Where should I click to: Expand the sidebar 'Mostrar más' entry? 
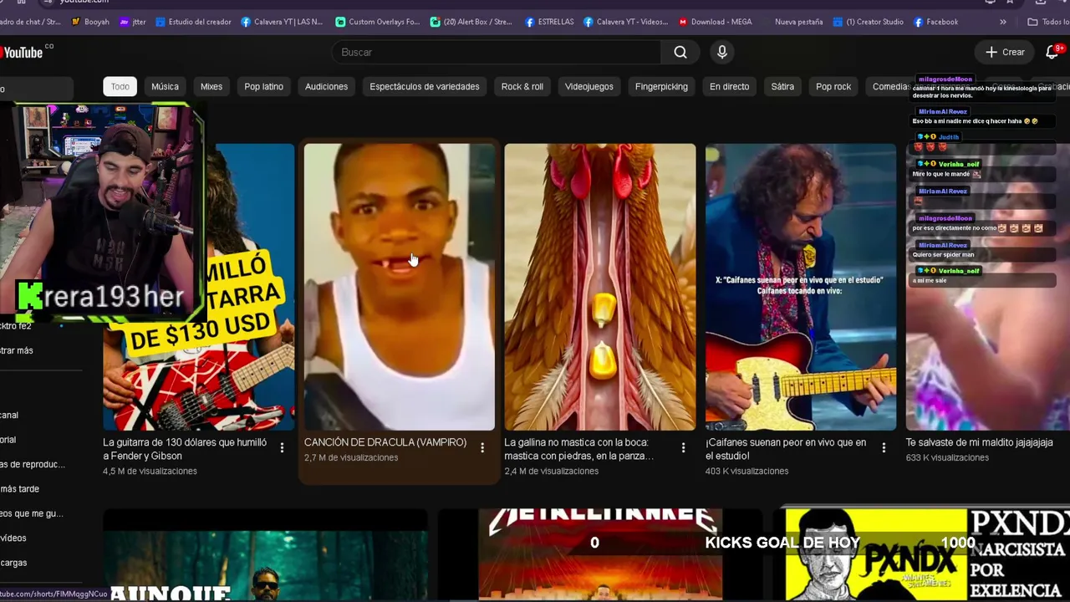point(17,350)
